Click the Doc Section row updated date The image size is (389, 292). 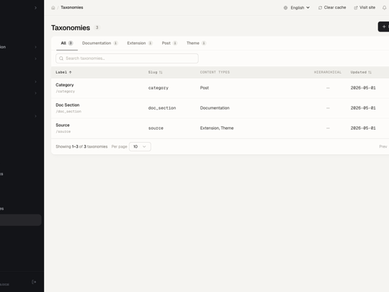coord(363,108)
